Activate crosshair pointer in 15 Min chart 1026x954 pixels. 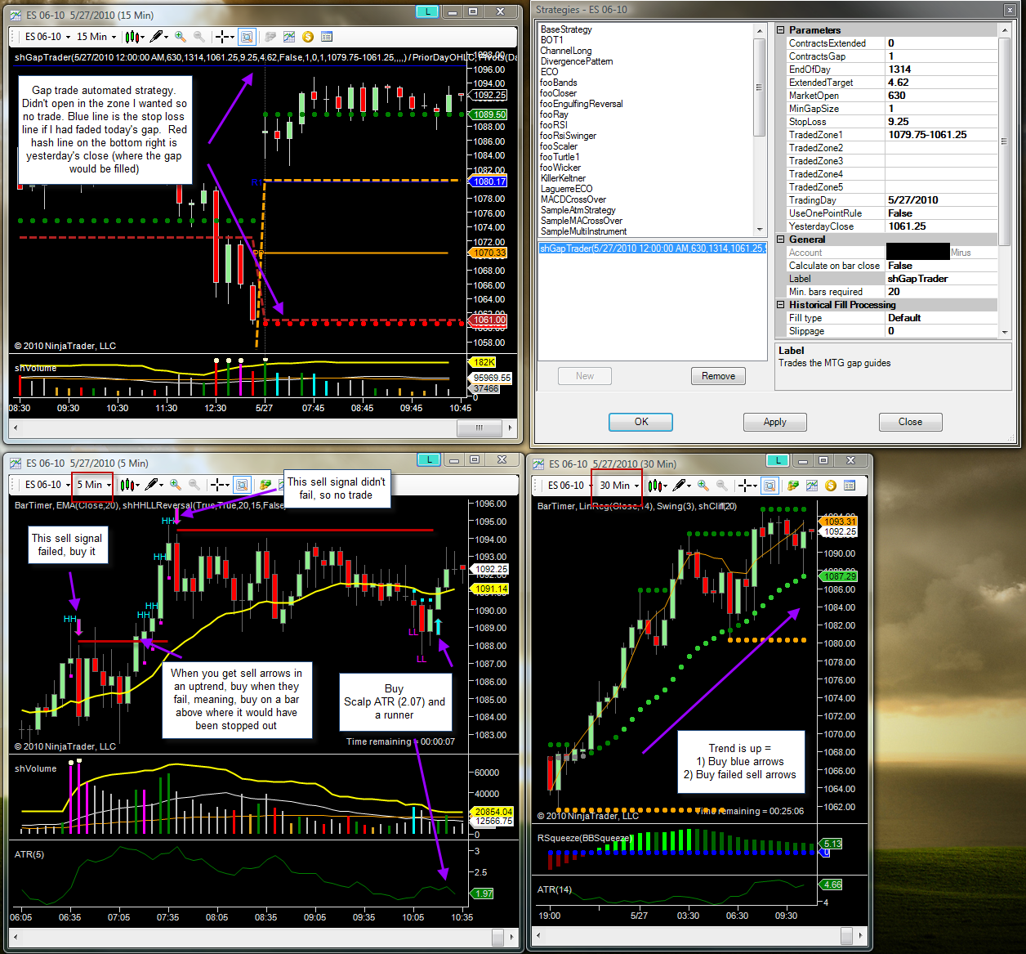pos(223,37)
